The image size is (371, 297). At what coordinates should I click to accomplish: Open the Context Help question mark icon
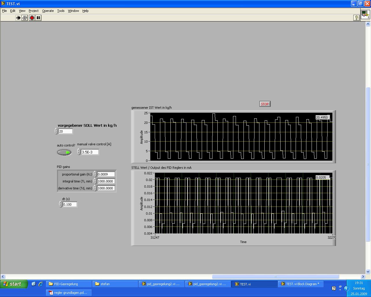click(356, 18)
